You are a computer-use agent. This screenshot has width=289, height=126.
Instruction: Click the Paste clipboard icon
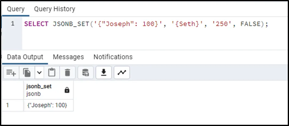coord(52,72)
